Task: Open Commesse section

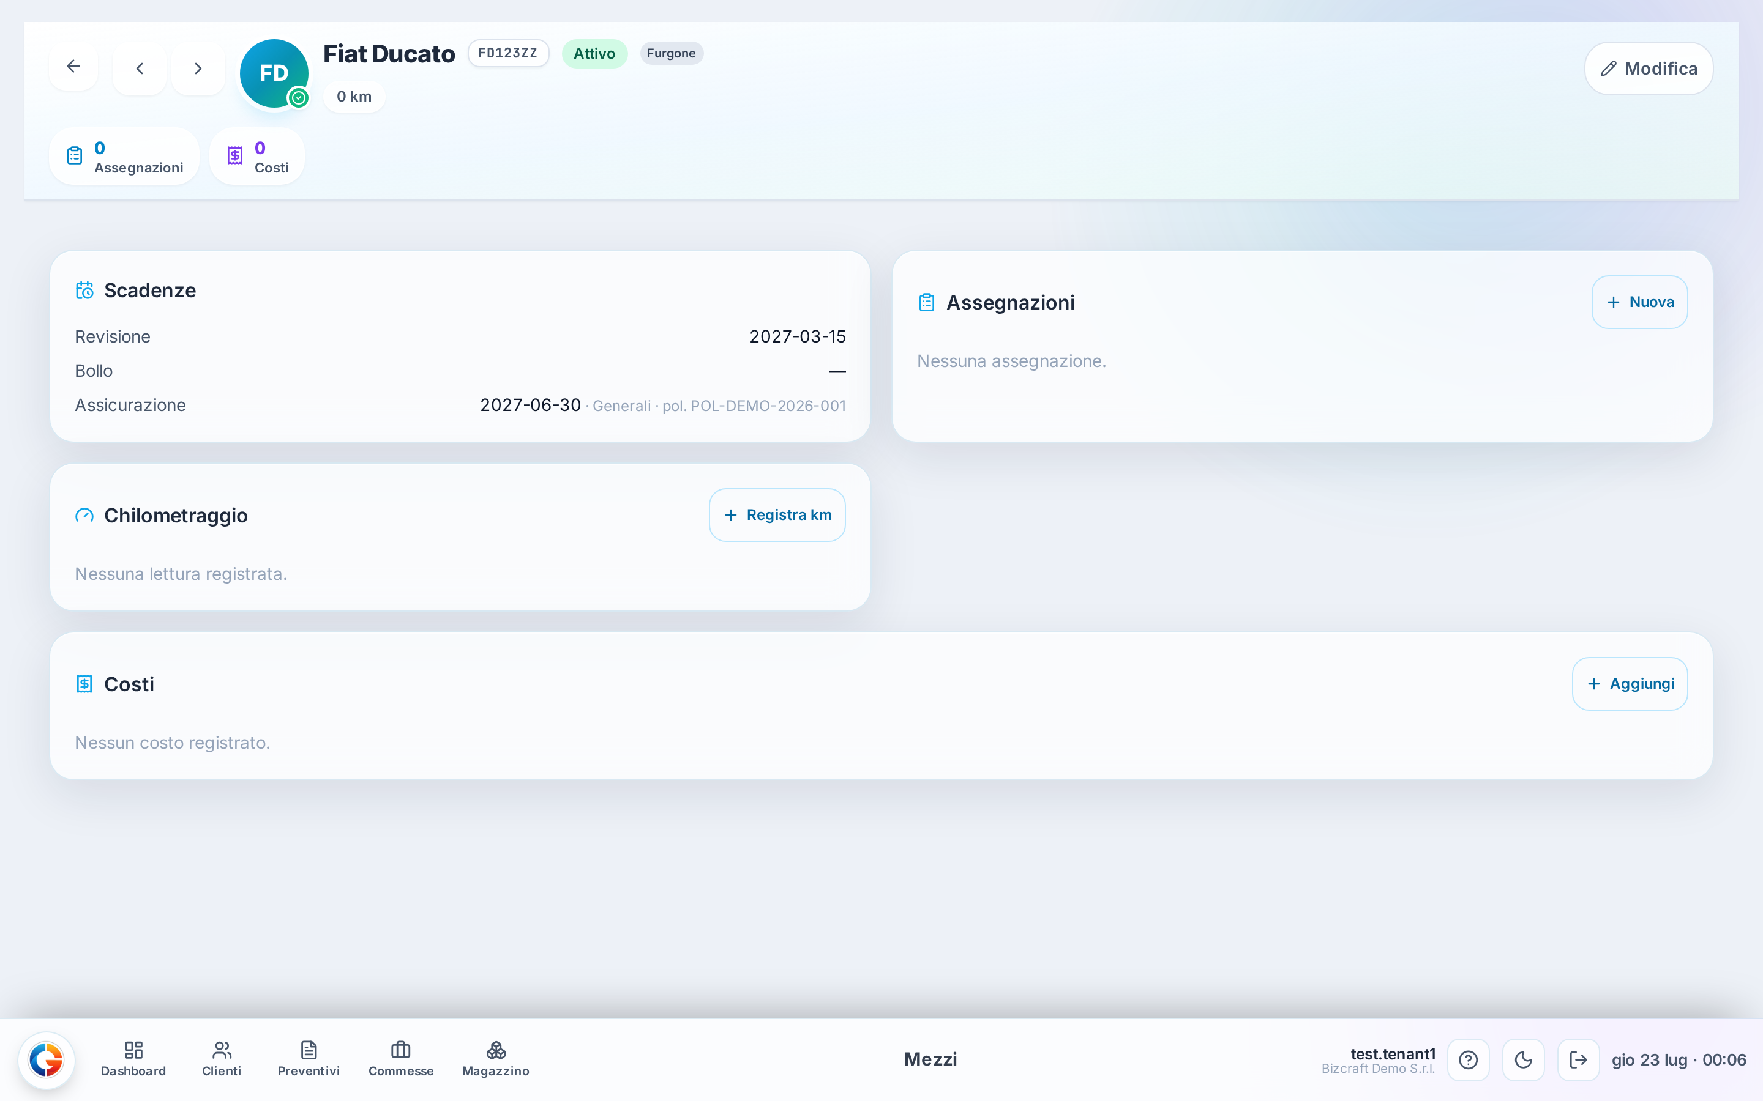Action: pos(401,1059)
